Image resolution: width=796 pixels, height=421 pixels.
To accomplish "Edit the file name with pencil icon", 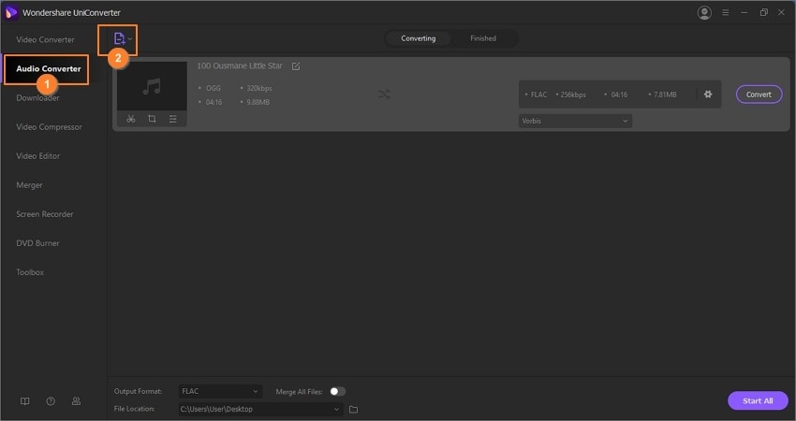I will [296, 66].
